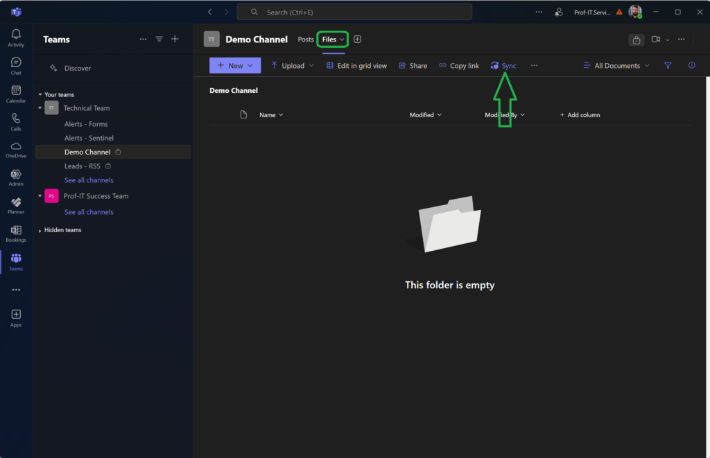Open the Planner app icon
Viewport: 710px width, 458px height.
[16, 205]
